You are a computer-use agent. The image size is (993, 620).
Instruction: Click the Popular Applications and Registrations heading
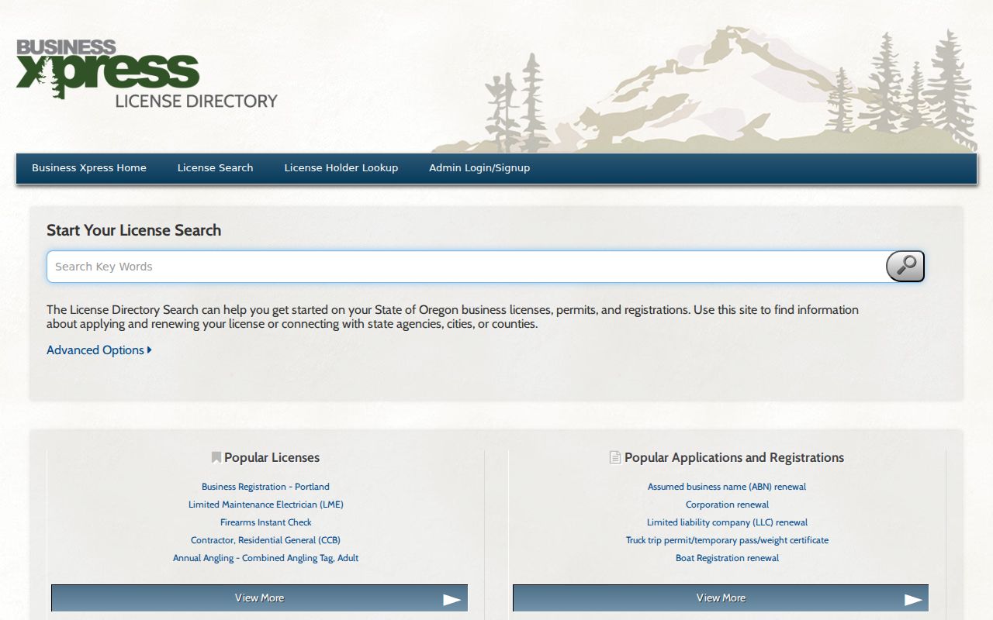[x=734, y=458]
